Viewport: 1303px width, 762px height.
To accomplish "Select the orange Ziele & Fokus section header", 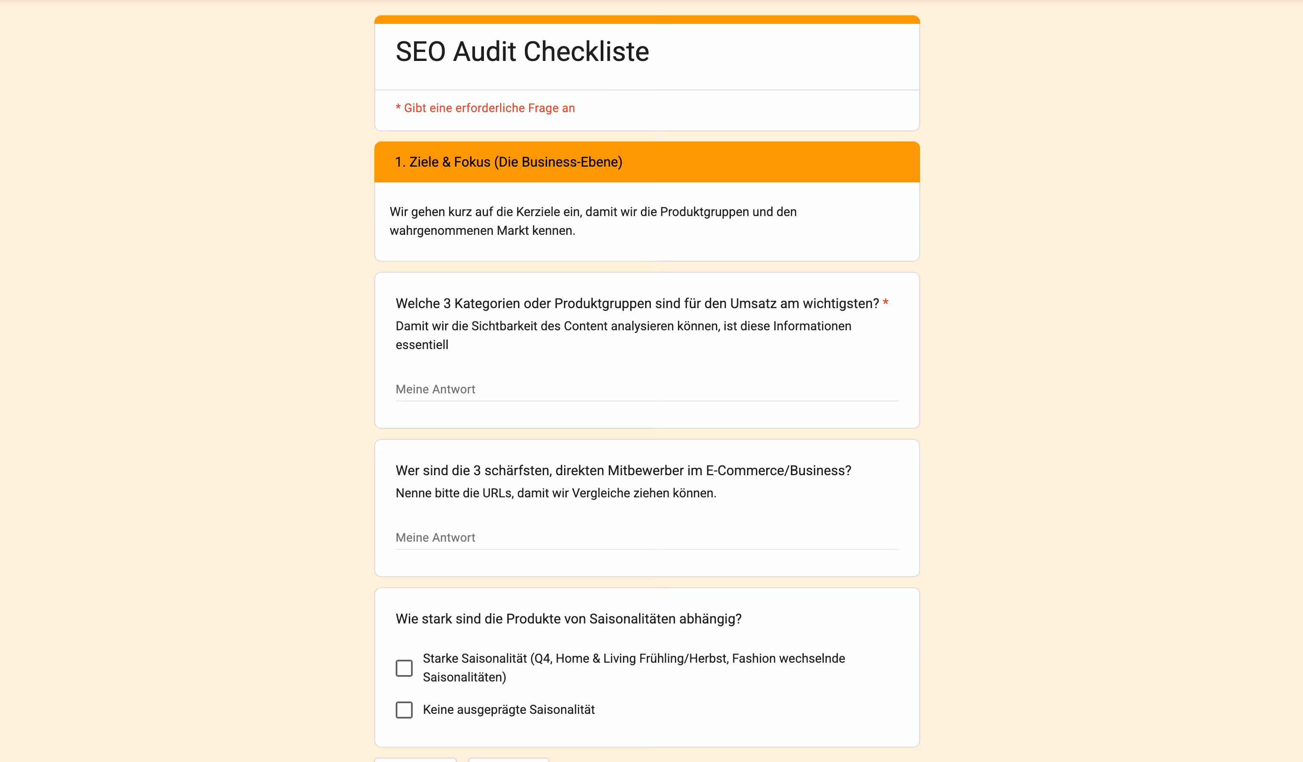I will click(x=647, y=162).
